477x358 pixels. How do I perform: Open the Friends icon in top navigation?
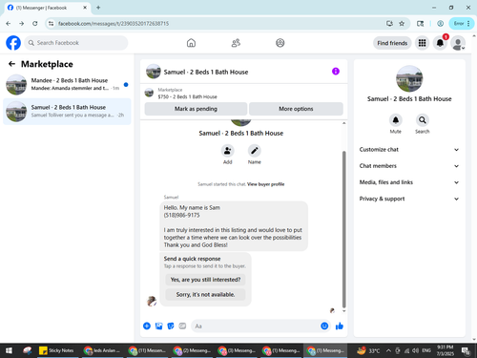click(236, 43)
